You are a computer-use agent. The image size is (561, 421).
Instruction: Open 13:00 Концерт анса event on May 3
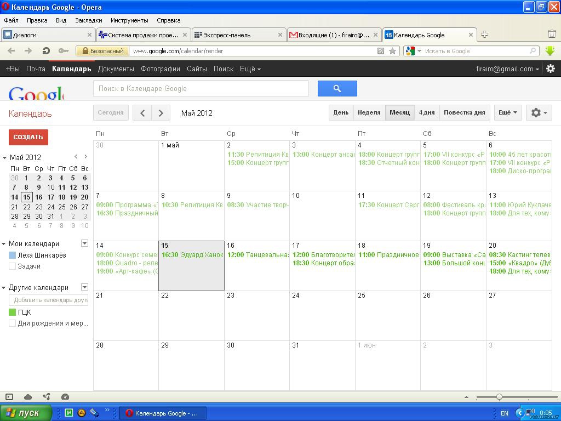coord(323,155)
